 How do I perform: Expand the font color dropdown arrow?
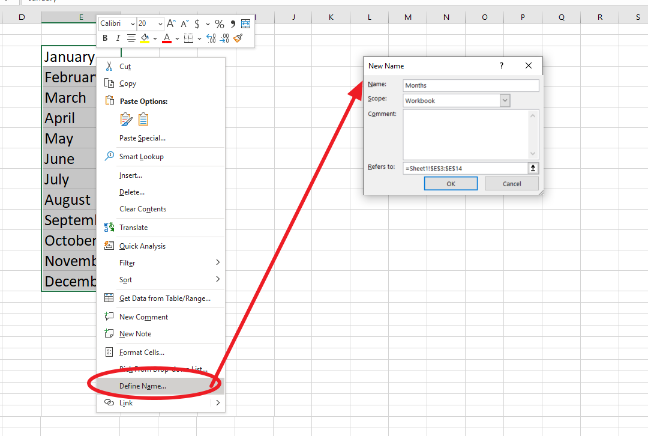pos(177,38)
